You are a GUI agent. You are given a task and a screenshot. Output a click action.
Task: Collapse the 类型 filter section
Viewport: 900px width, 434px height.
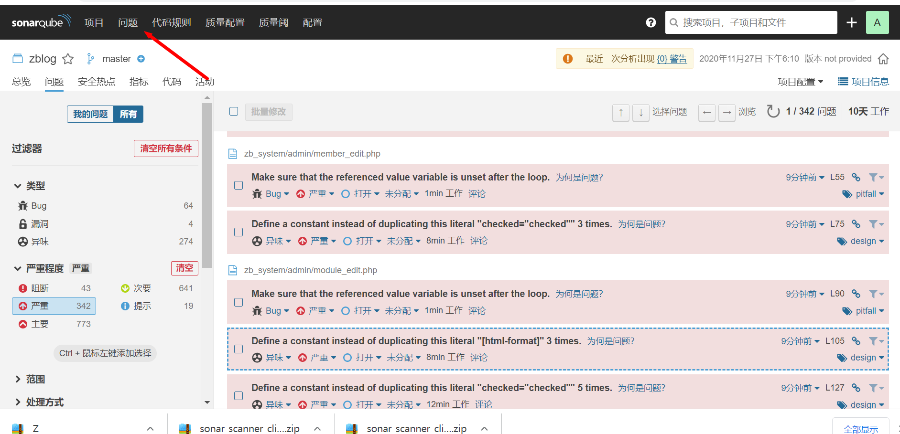point(29,186)
